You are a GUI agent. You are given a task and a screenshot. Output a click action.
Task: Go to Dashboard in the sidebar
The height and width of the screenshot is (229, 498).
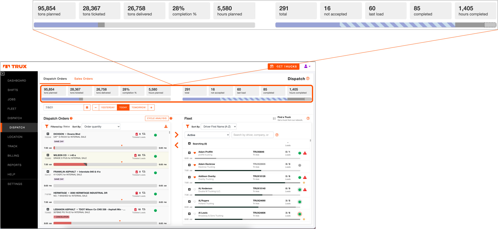point(17,81)
